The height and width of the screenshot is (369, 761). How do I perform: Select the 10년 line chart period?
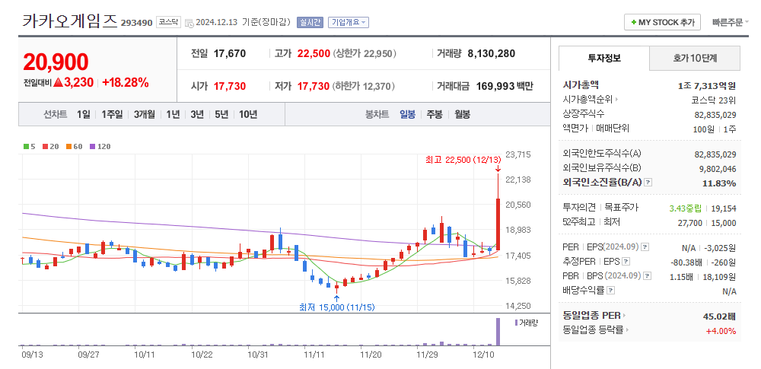pyautogui.click(x=248, y=115)
